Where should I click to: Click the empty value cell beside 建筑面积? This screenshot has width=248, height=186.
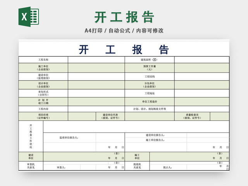[x=202, y=60]
